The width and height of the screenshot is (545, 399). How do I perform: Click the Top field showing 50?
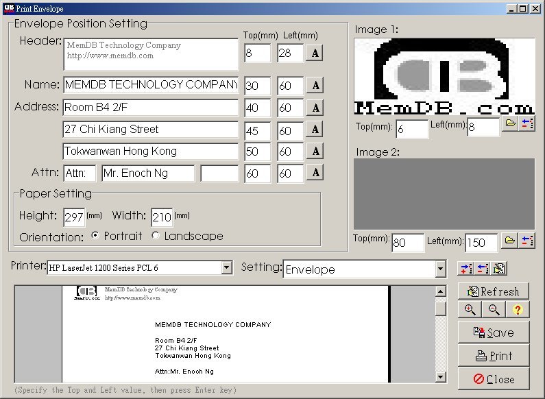click(257, 152)
